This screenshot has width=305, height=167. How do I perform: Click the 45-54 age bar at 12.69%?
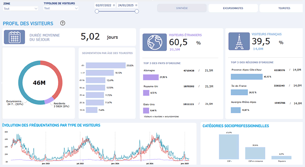(x=96, y=80)
